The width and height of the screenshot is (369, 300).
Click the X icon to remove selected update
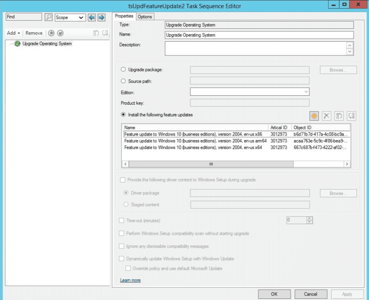(327, 115)
